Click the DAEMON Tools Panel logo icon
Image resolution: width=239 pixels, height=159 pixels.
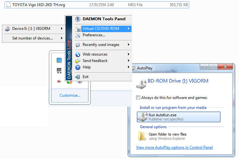click(78, 19)
